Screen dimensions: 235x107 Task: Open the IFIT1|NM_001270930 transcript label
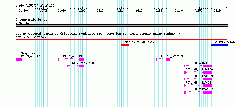pyautogui.click(x=199, y=69)
